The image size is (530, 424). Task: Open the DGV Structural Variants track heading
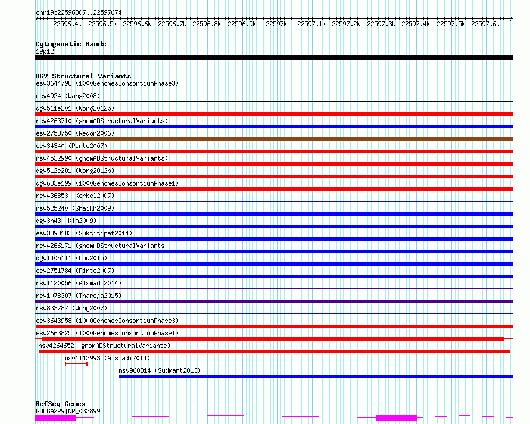(83, 76)
